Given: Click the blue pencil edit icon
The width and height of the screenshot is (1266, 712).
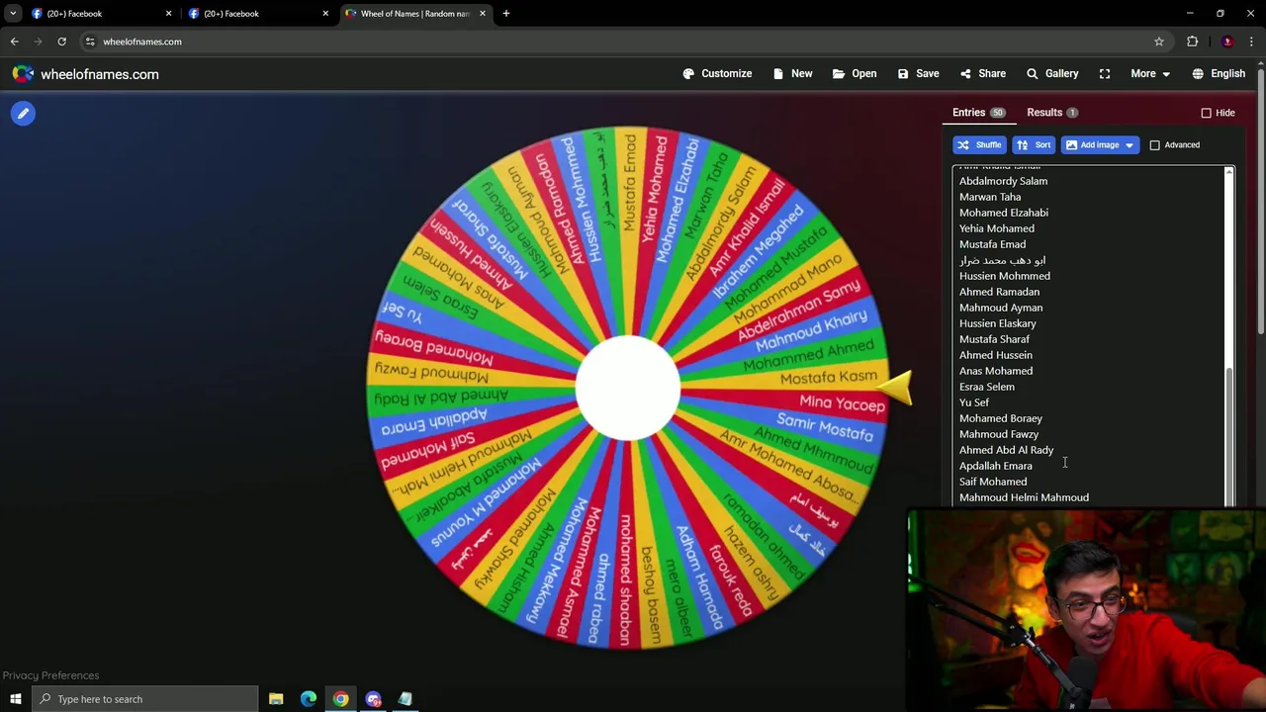Looking at the screenshot, I should [x=23, y=114].
